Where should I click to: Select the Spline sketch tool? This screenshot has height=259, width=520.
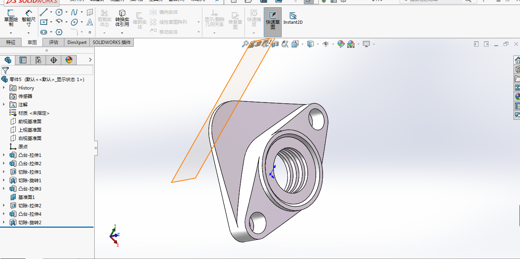click(74, 12)
